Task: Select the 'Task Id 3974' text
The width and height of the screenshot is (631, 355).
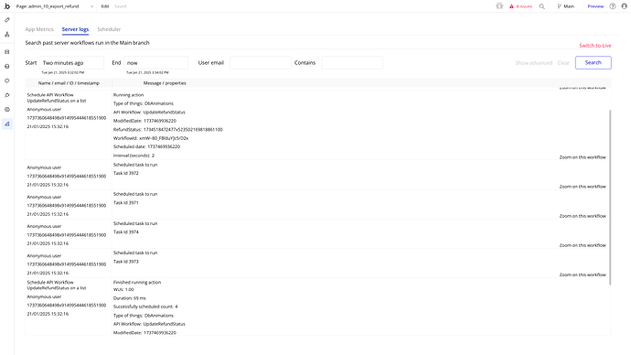Action: (126, 232)
